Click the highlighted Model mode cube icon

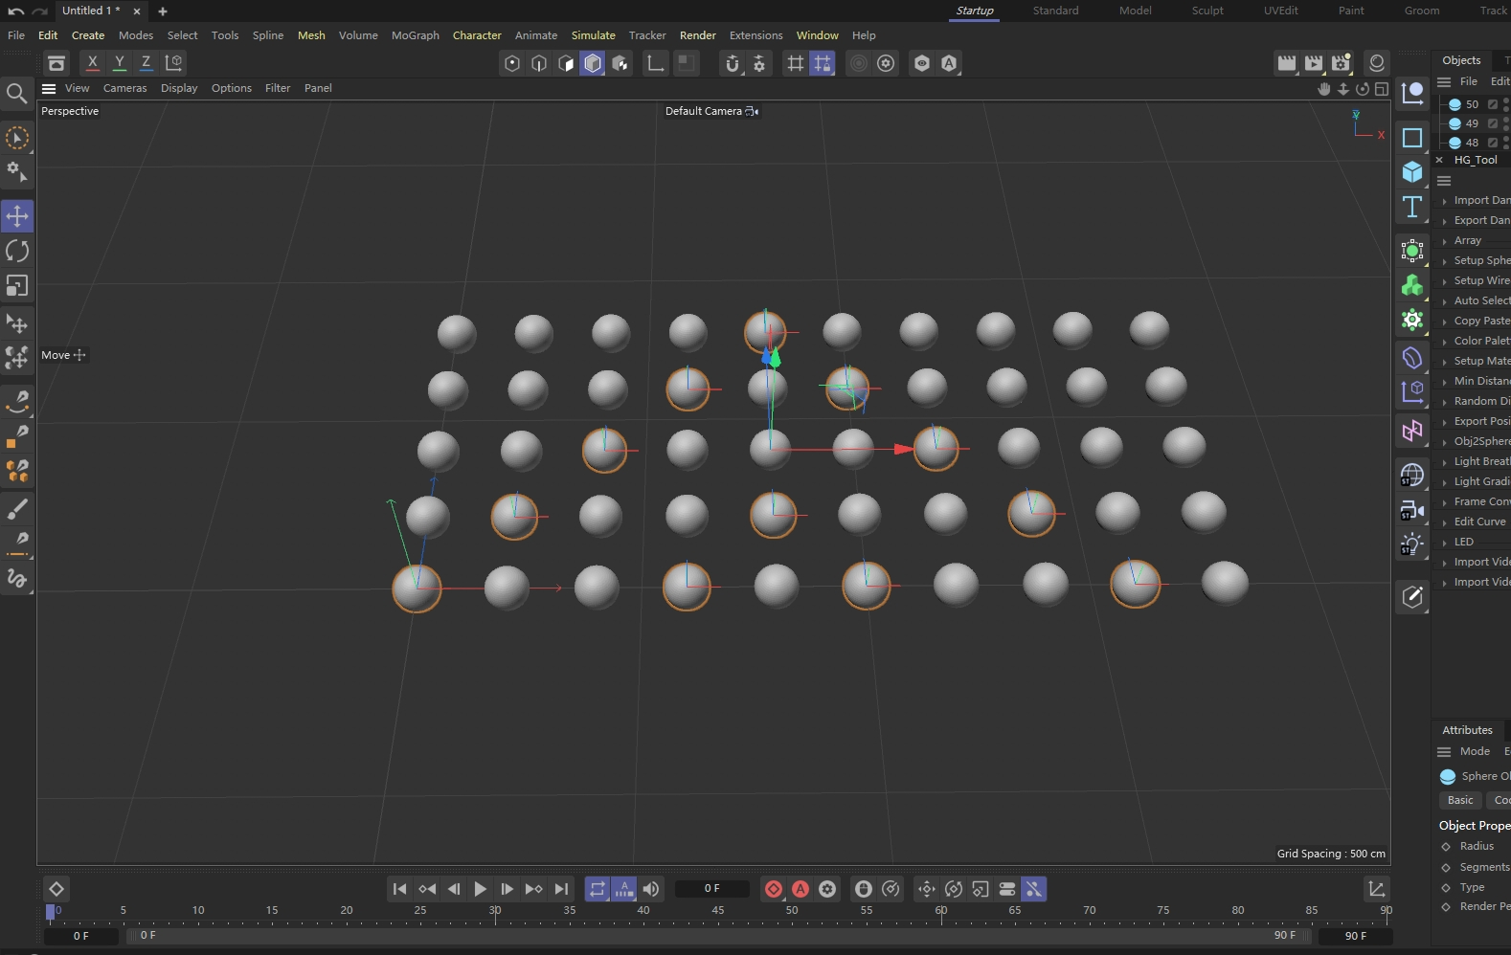point(593,63)
